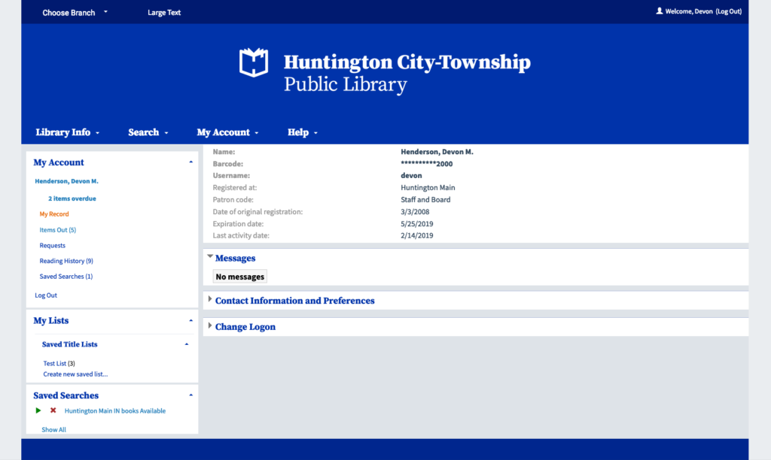Screen dimensions: 771x460
Task: Collapse the Messages section
Action: [x=210, y=257]
